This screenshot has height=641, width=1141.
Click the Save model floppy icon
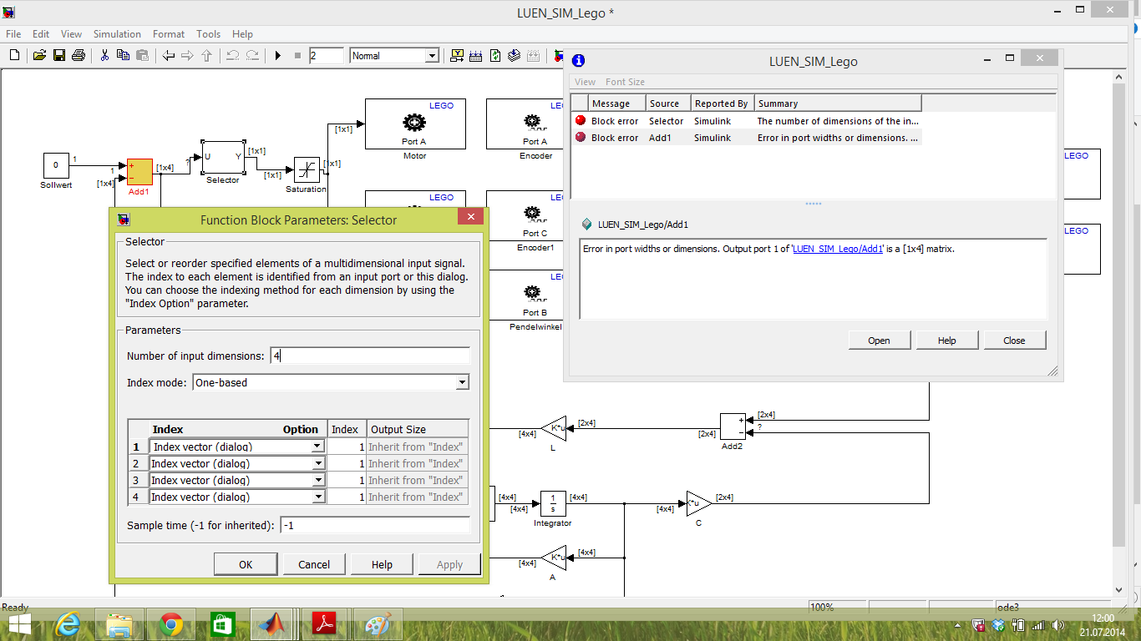point(59,56)
